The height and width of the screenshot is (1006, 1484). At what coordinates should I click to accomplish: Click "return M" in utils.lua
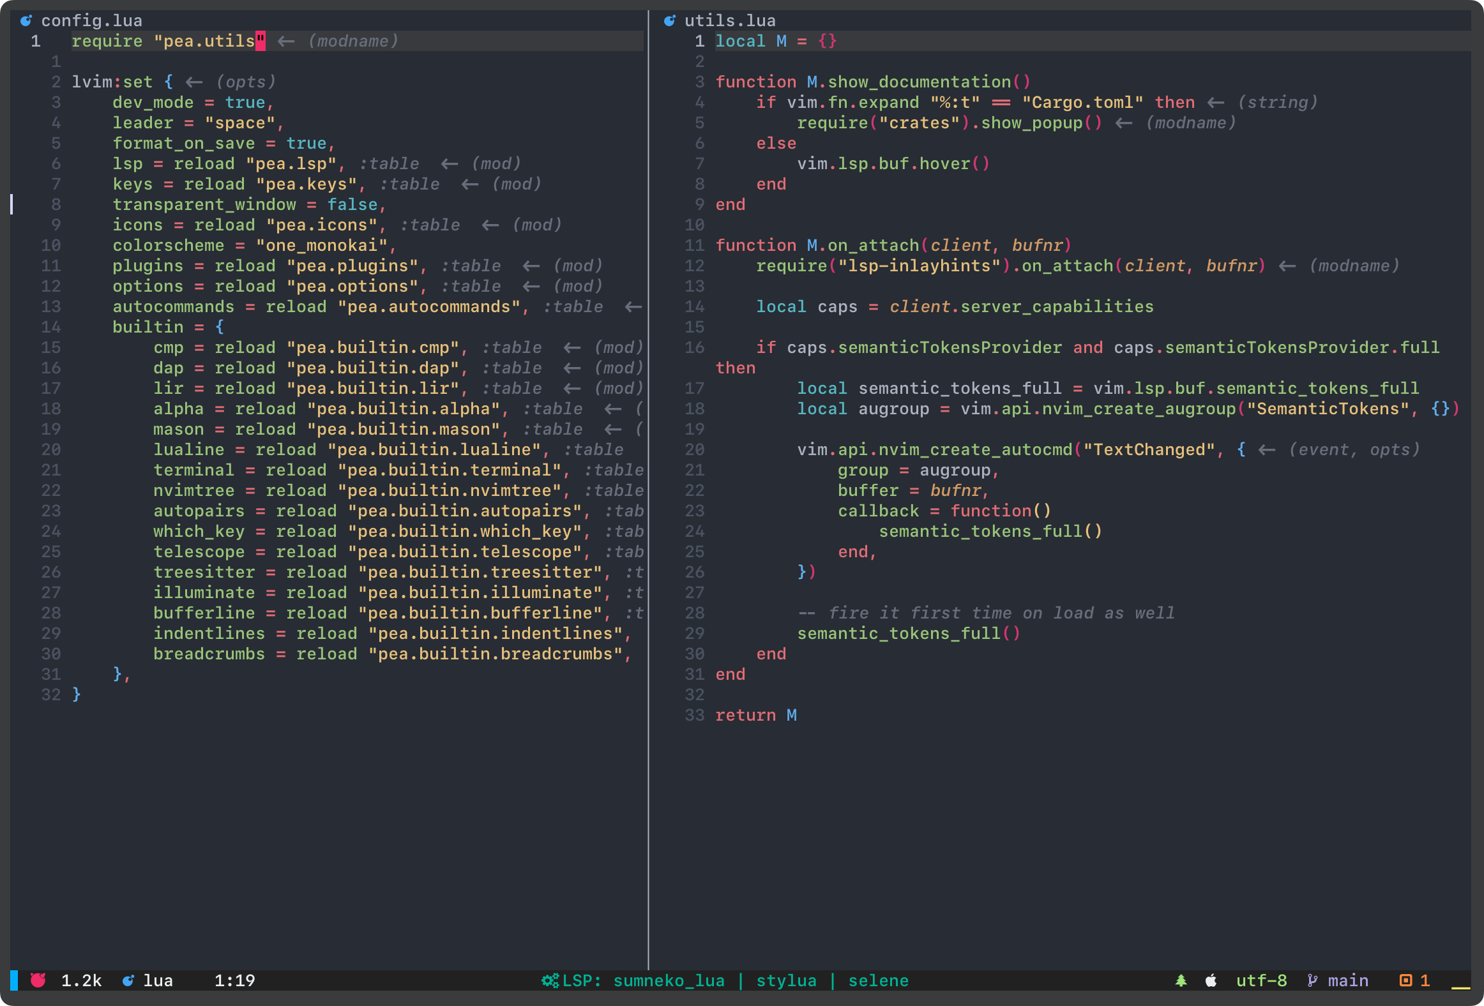[756, 715]
